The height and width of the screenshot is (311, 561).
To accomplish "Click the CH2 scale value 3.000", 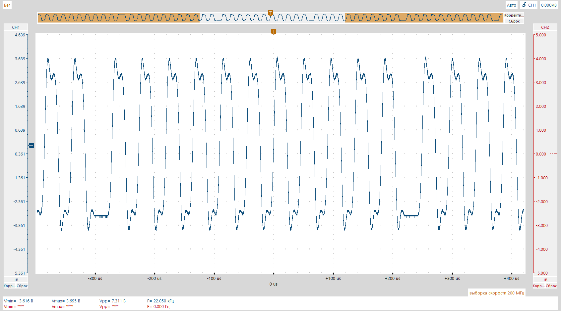I will (541, 82).
